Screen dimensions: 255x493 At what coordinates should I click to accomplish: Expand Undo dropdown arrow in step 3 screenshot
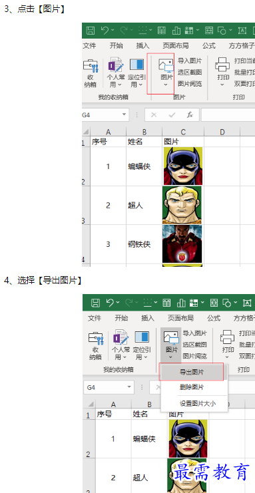(x=113, y=31)
